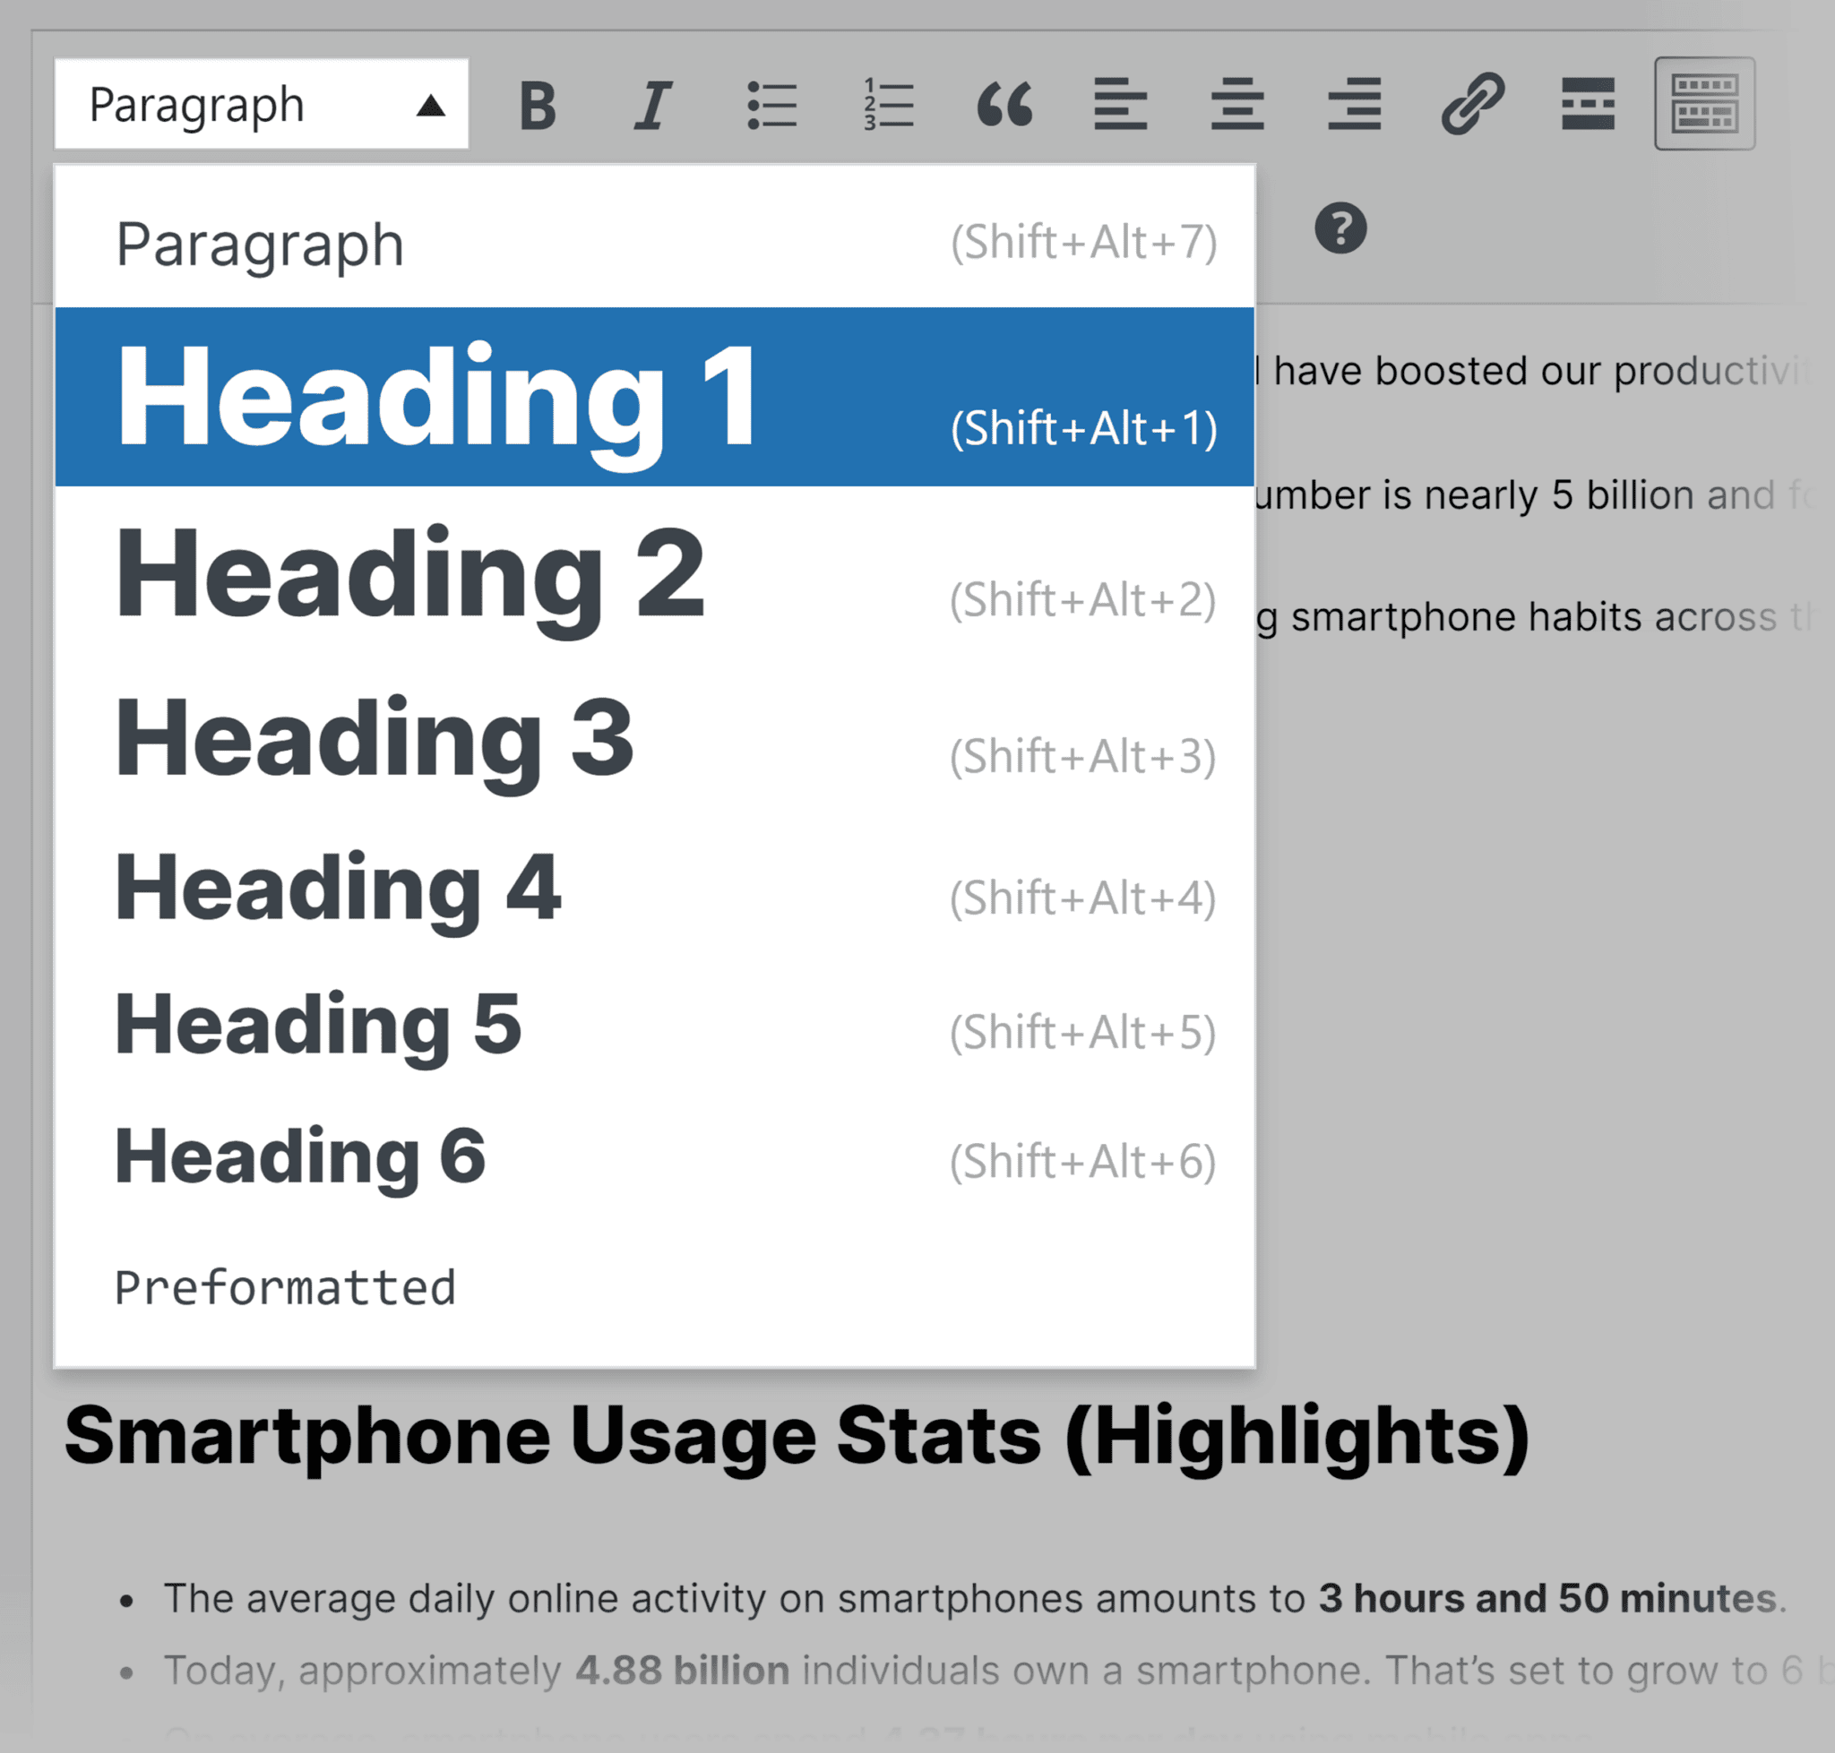Collapse the open Paragraph style dropdown
Image resolution: width=1835 pixels, height=1753 pixels.
click(260, 104)
